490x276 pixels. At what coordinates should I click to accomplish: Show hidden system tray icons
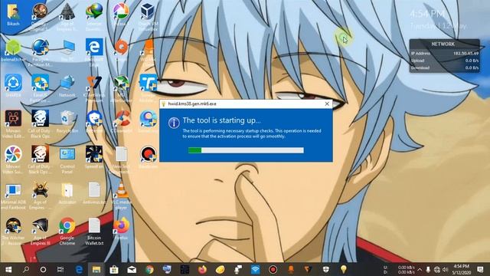(420, 269)
